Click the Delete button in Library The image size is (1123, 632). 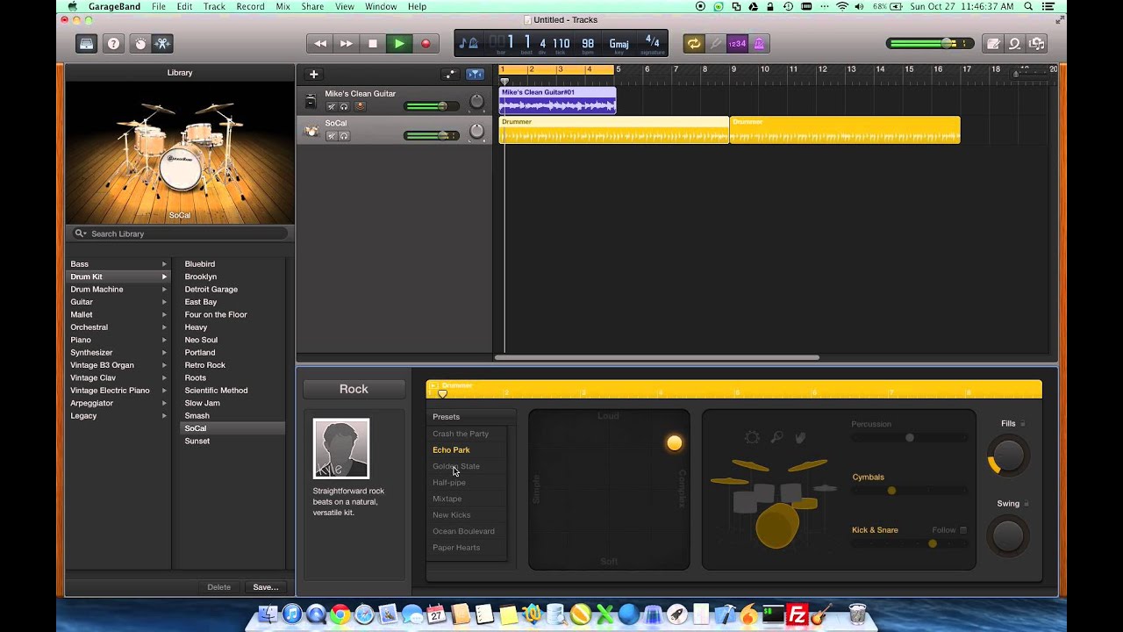click(x=218, y=587)
